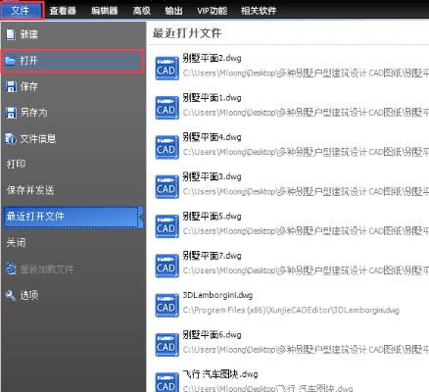The height and width of the screenshot is (392, 429).
Task: Select 保存并发送 in the file menu
Action: click(73, 190)
